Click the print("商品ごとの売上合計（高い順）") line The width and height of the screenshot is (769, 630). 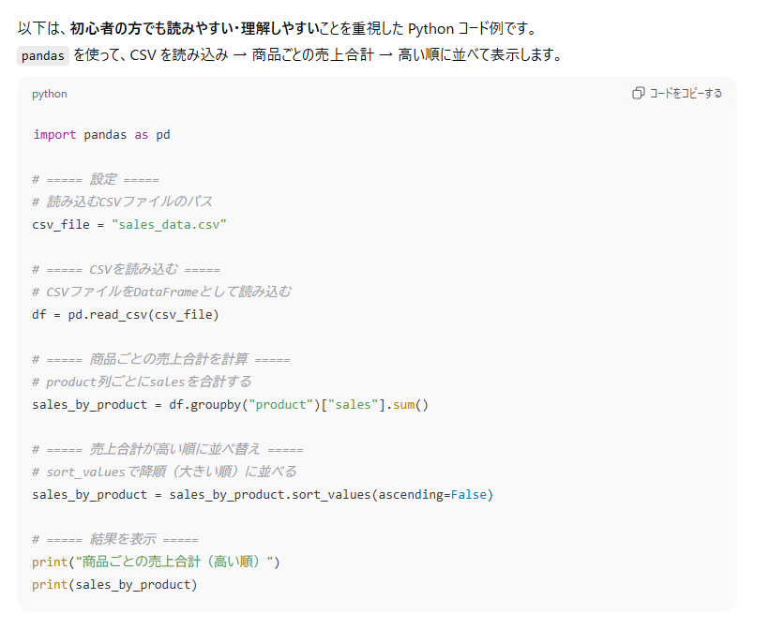click(156, 562)
